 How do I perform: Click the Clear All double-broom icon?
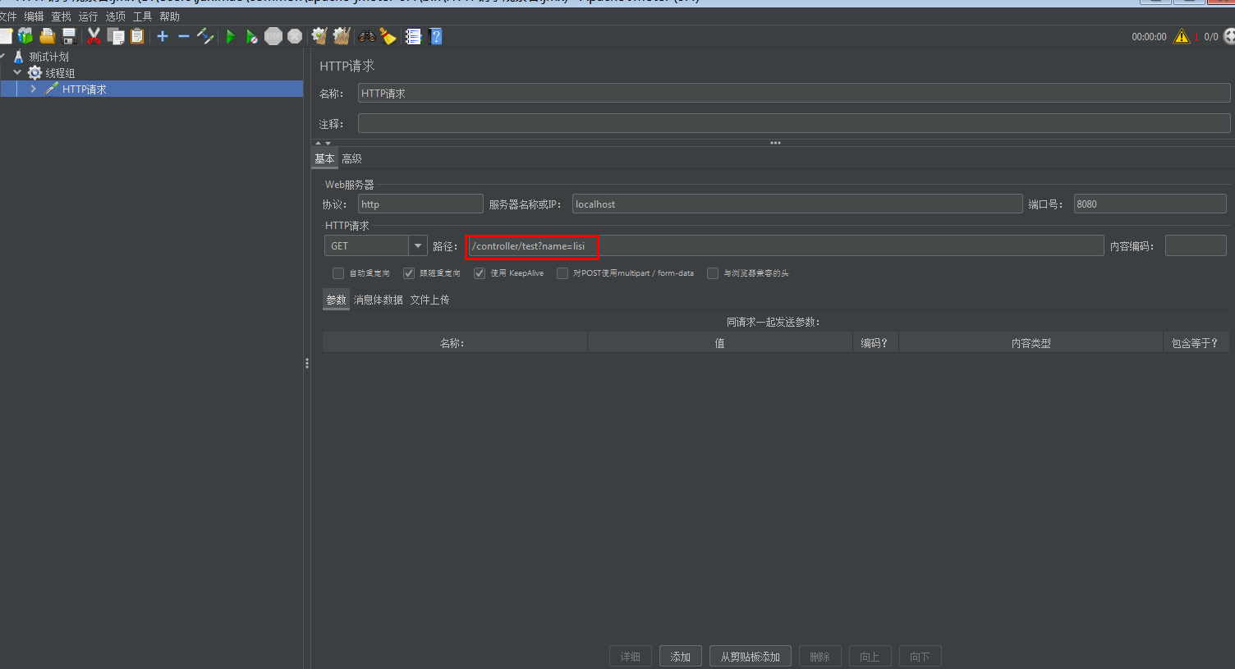[342, 36]
